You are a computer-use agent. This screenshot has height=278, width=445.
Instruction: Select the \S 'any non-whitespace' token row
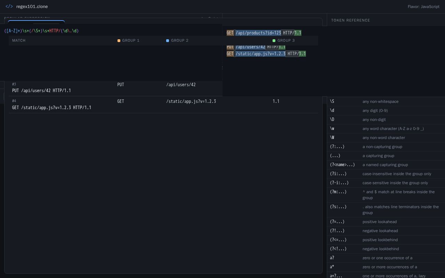386,101
